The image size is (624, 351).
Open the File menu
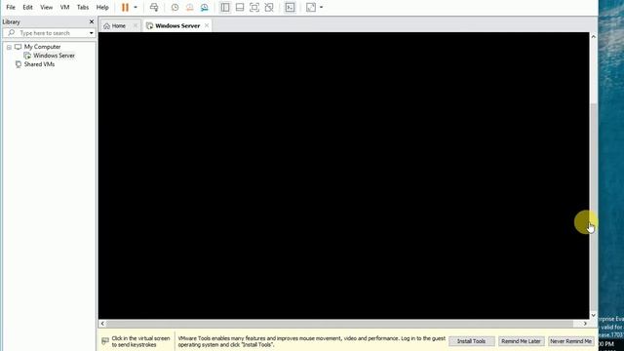(x=11, y=7)
